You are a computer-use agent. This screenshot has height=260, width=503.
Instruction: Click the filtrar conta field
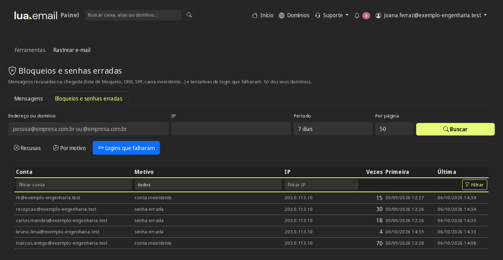pos(74,185)
